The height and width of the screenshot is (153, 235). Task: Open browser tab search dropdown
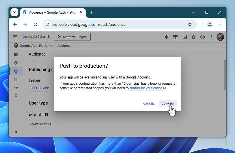[x=14, y=12]
